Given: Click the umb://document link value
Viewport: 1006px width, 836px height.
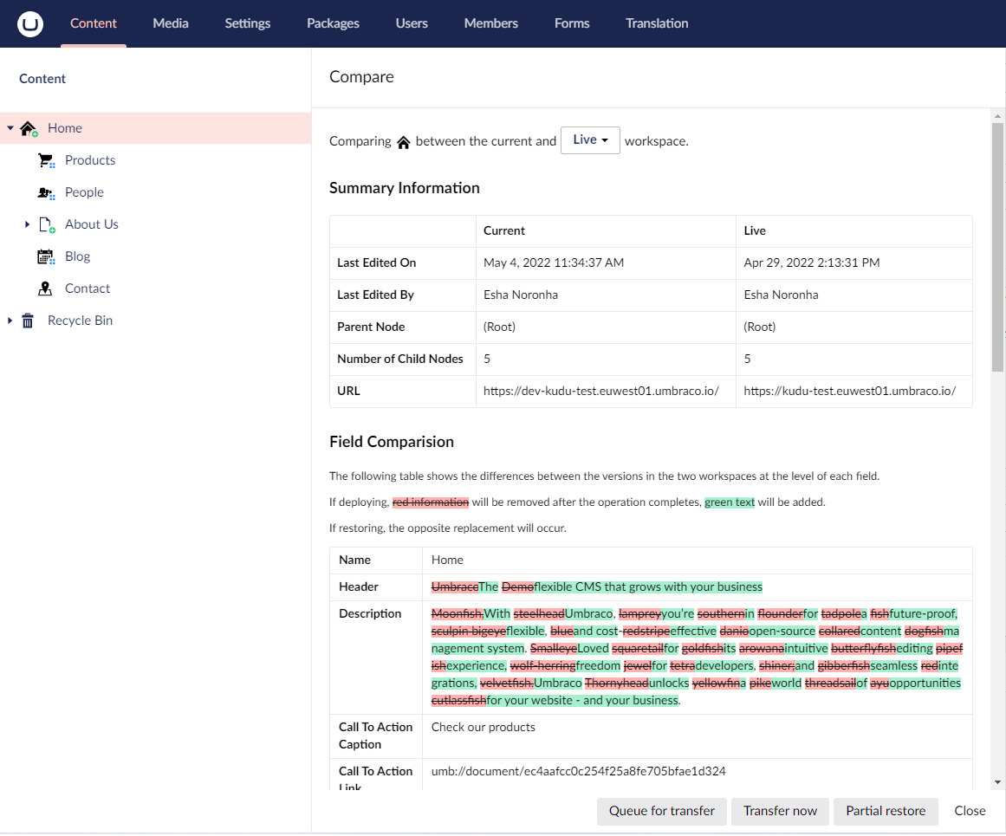Looking at the screenshot, I should point(579,772).
